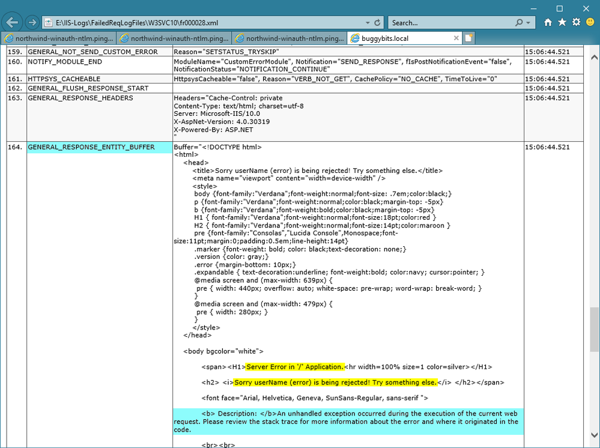Close the buggybits.local tab

pos(456,38)
